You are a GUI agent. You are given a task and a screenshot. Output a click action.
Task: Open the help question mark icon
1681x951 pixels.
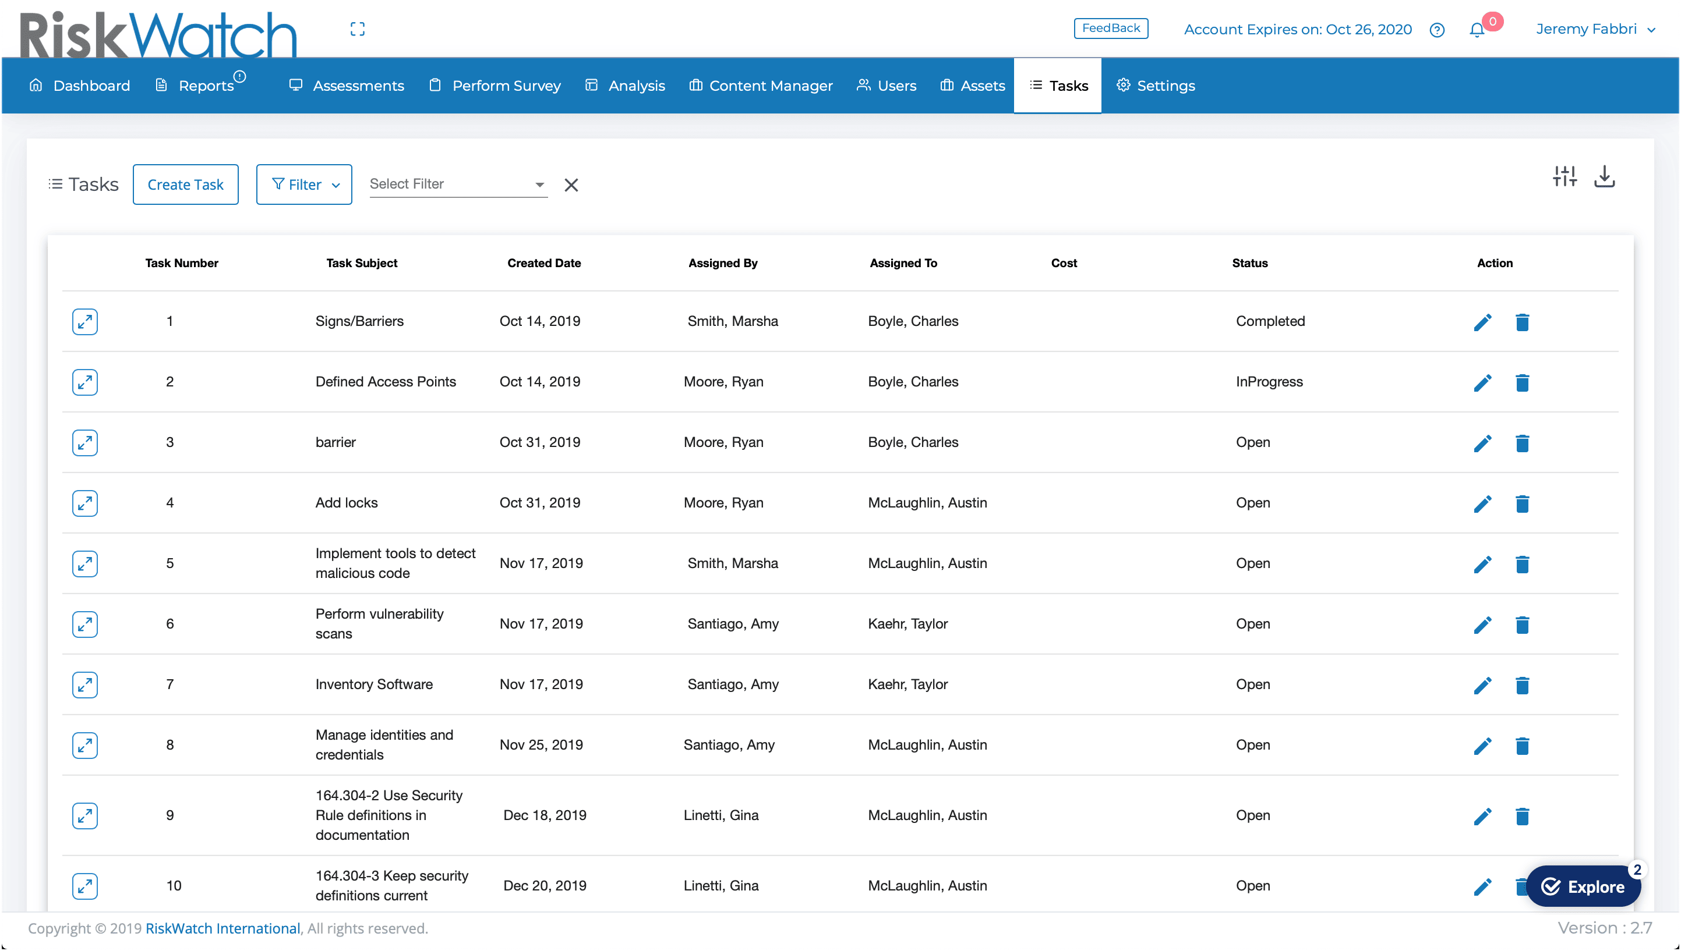(x=1436, y=30)
